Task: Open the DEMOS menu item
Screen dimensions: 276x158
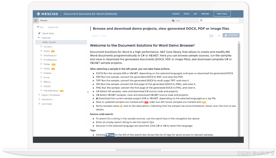Action: (176, 14)
